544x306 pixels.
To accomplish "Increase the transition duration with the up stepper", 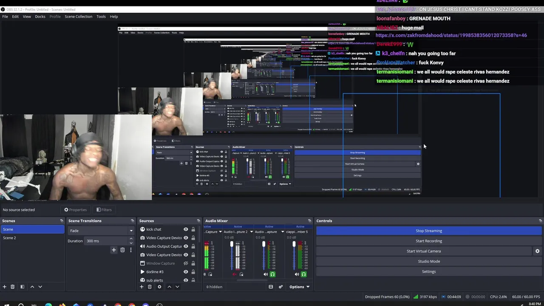I will click(x=131, y=239).
